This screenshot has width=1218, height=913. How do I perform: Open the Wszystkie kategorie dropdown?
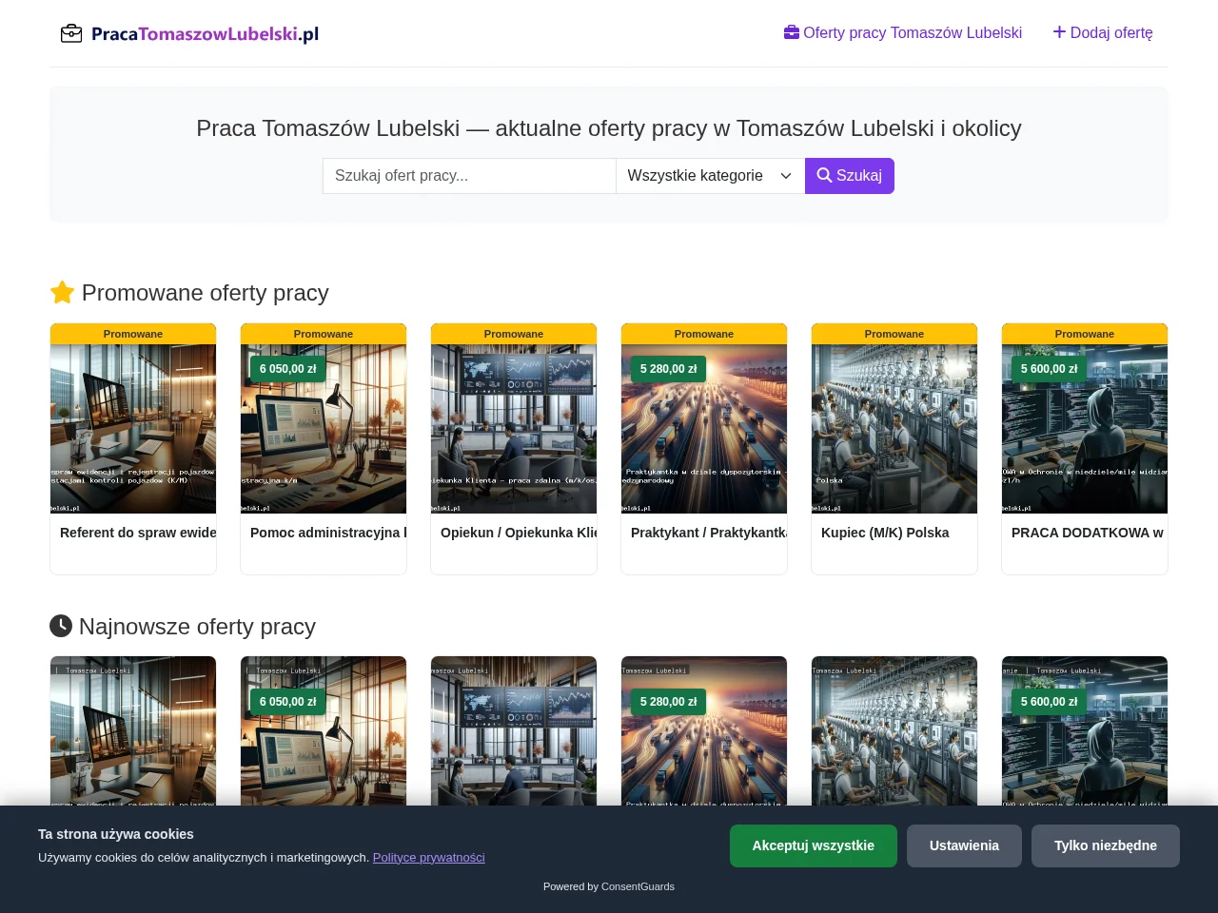coord(710,176)
